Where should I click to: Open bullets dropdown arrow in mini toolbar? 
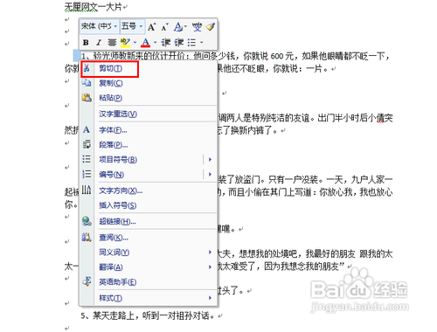click(202, 43)
